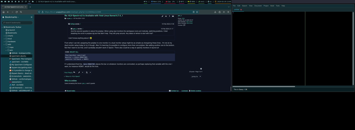Follow Return to KLV-Spectr link
This screenshot has height=130, width=355.
(72, 76)
